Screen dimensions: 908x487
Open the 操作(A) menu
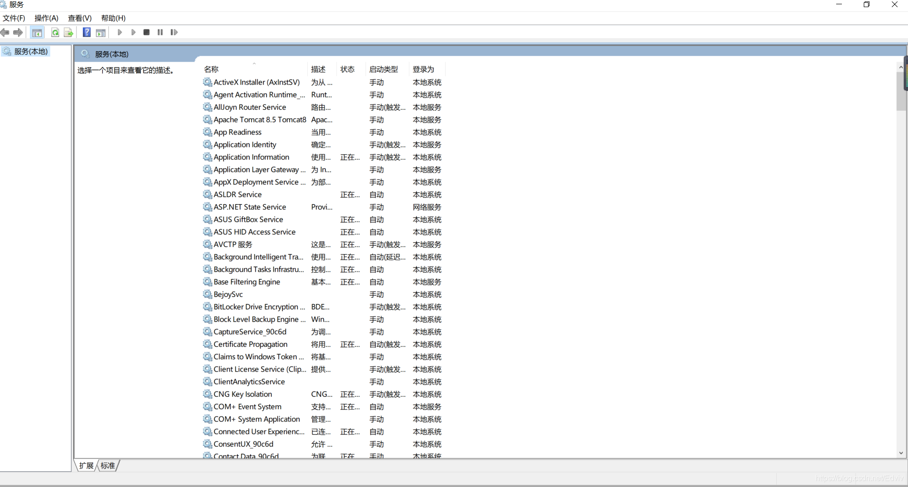[x=46, y=18]
